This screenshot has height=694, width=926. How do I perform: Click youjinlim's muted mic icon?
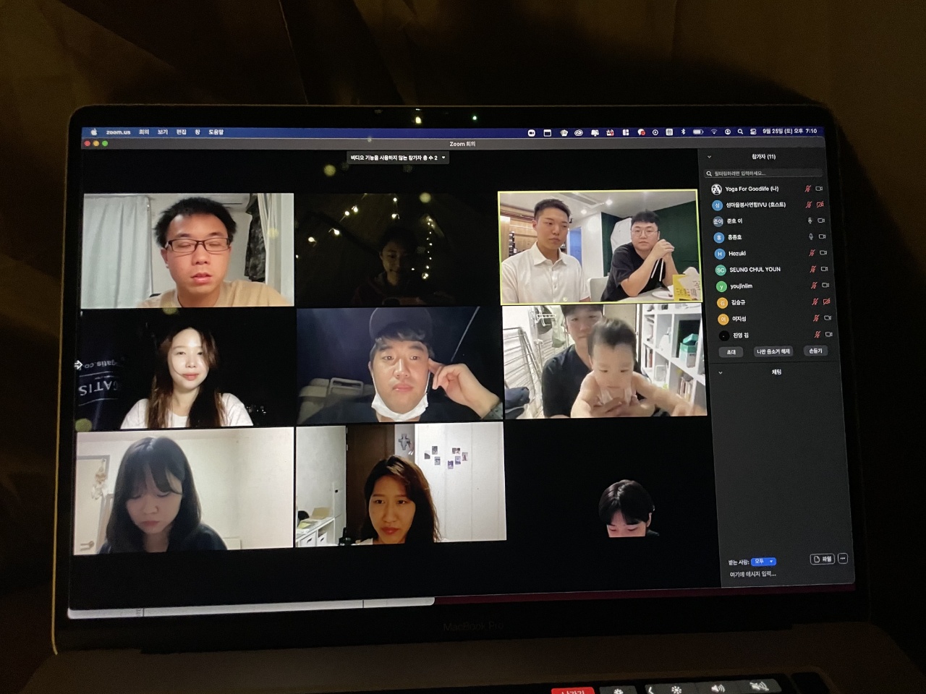point(814,286)
